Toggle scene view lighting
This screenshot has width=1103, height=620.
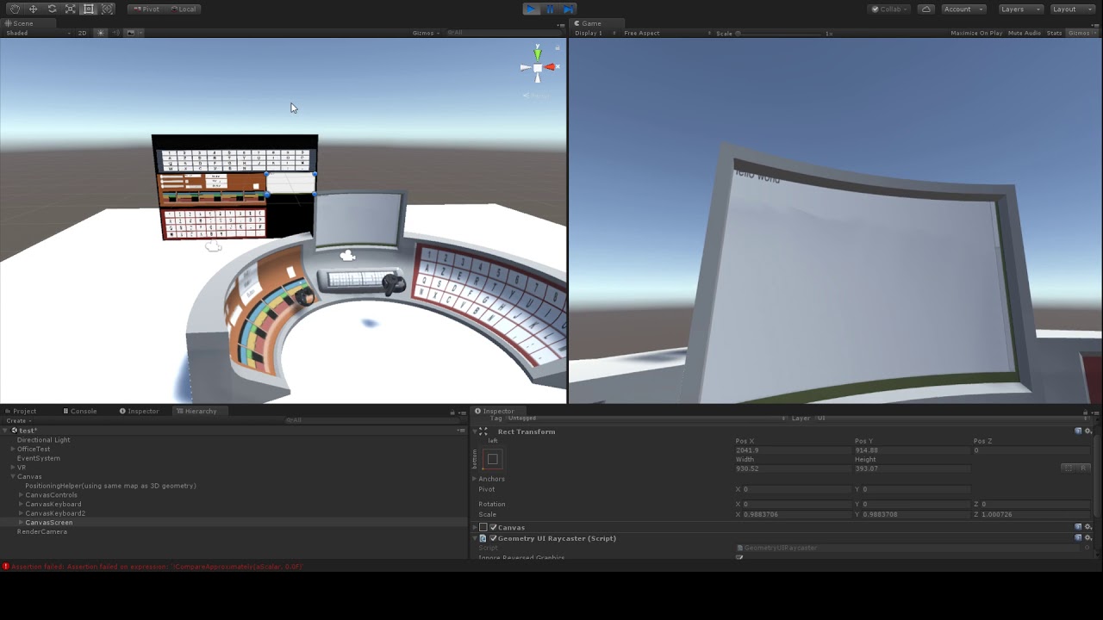pos(100,33)
